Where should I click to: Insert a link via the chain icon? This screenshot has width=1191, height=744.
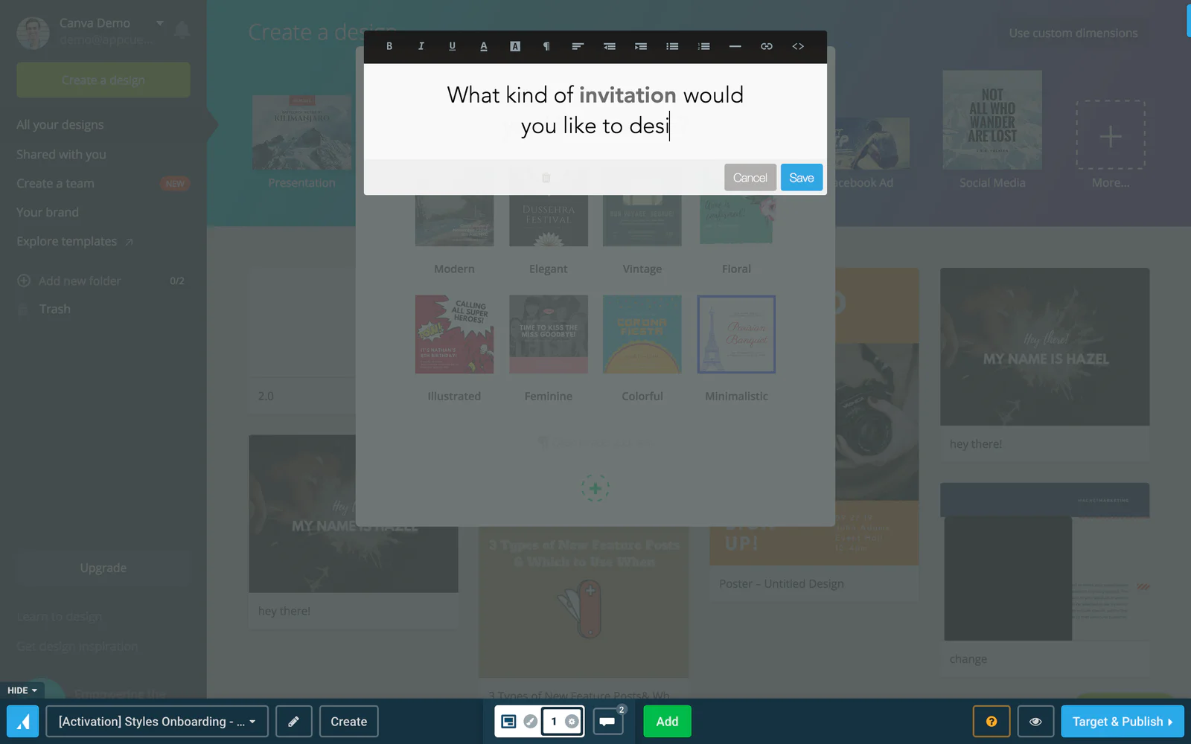tap(766, 46)
